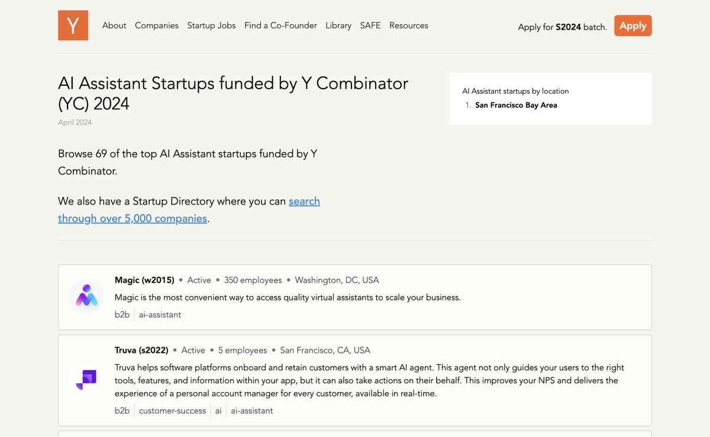Screen dimensions: 710x437
Task: Open the SAFE nav link
Action: [370, 25]
